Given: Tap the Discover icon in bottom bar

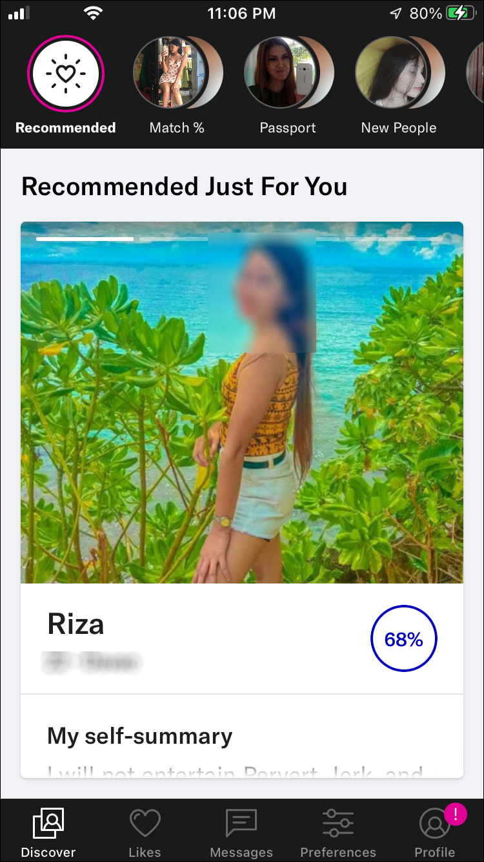Looking at the screenshot, I should tap(48, 824).
